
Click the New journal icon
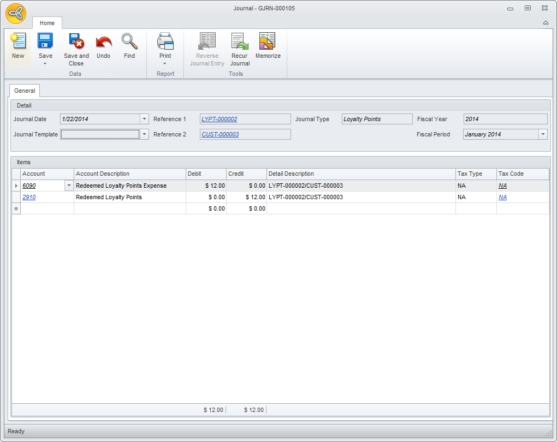[18, 41]
